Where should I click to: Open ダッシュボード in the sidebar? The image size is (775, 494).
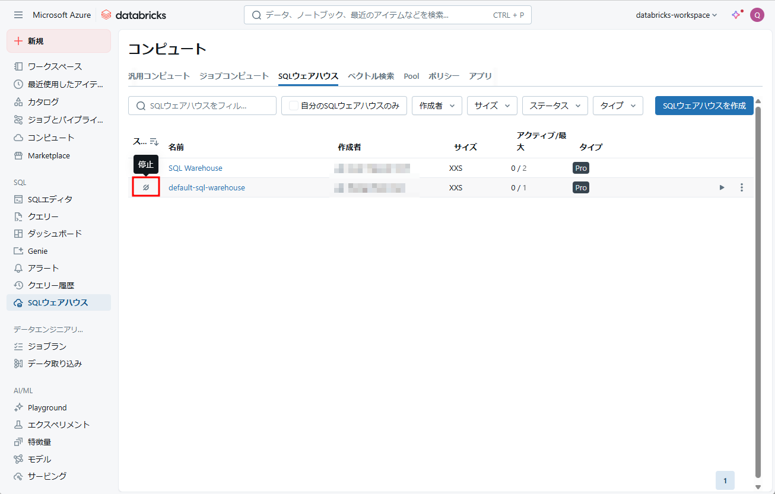click(x=59, y=234)
